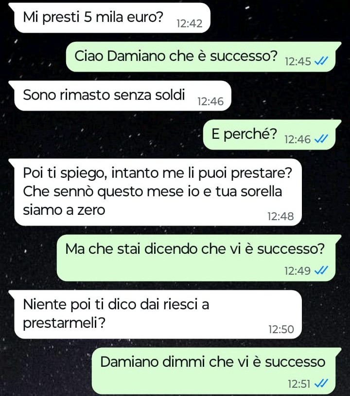
Task: Select the 'Poi ti spiego, intanto me li' message
Action: [x=158, y=192]
